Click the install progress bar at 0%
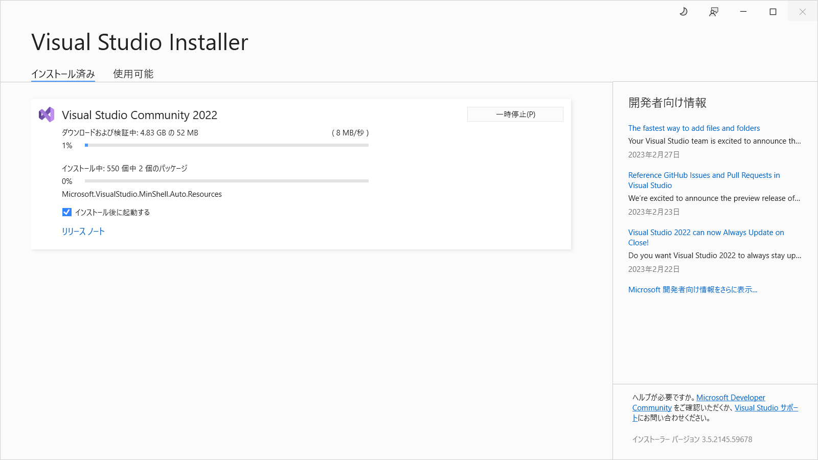The height and width of the screenshot is (460, 818). [226, 181]
